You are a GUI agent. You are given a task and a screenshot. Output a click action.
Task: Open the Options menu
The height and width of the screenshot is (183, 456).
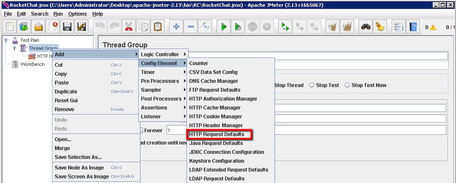coord(78,14)
